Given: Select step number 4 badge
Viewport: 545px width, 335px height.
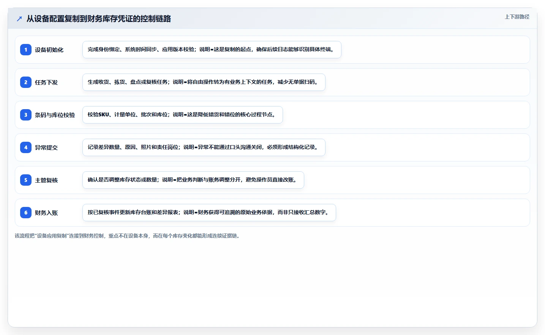Looking at the screenshot, I should (x=26, y=147).
